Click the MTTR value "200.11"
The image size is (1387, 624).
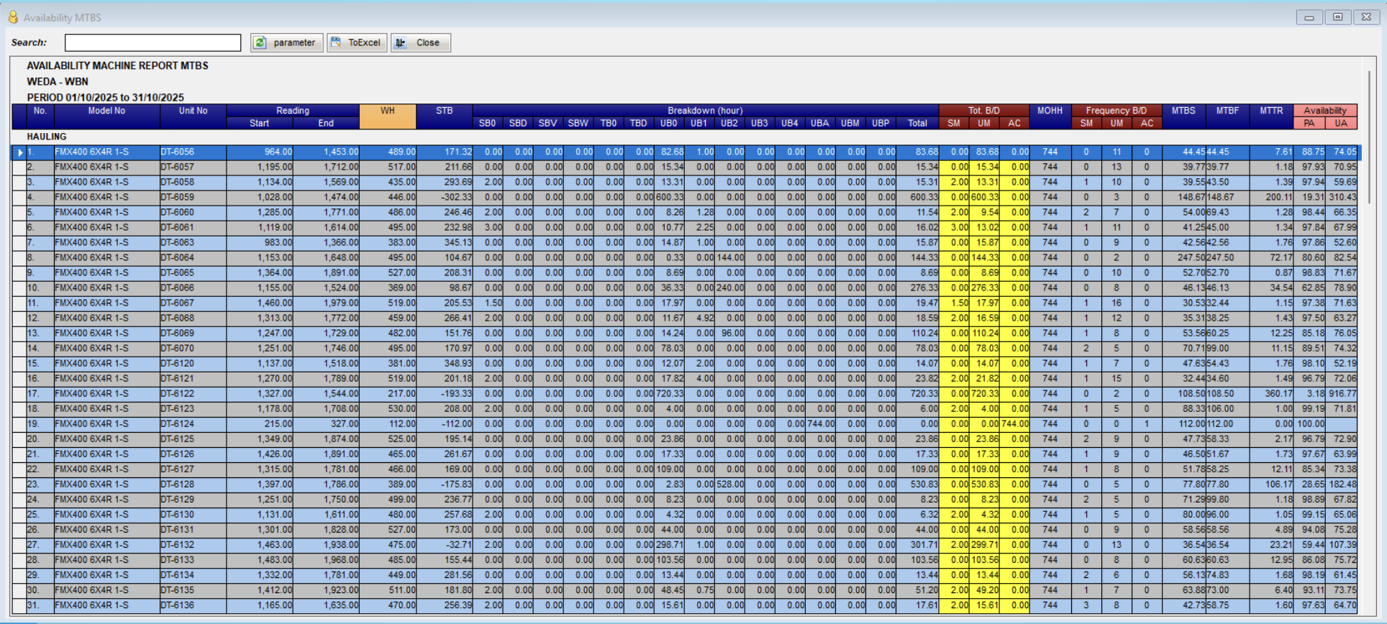[x=1272, y=197]
